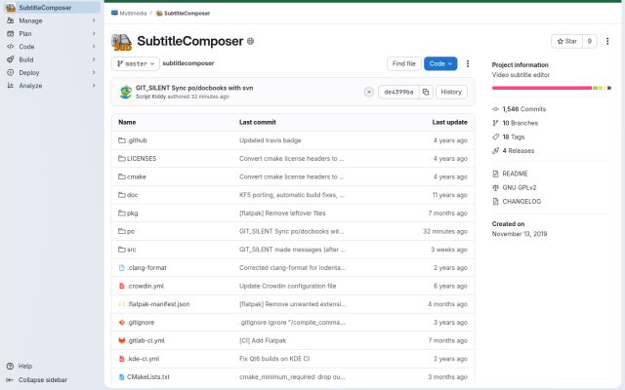
Task: Click the Find file button
Action: pos(403,63)
